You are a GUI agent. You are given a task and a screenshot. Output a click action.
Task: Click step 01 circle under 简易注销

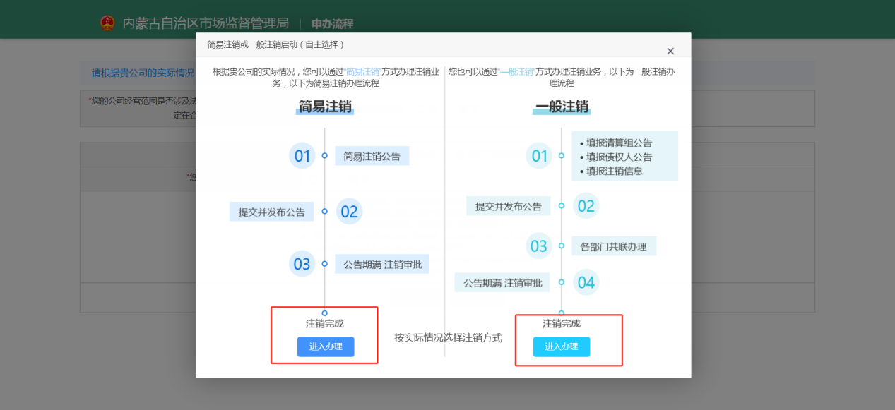(x=302, y=156)
